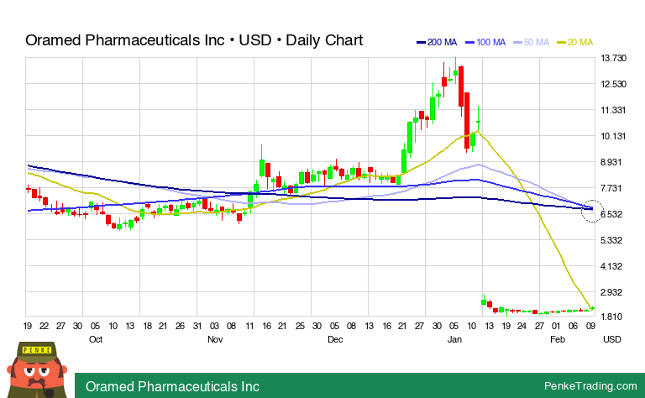Click the 8.931 price axis label

[611, 162]
